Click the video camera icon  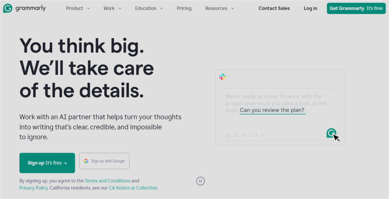tap(255, 135)
